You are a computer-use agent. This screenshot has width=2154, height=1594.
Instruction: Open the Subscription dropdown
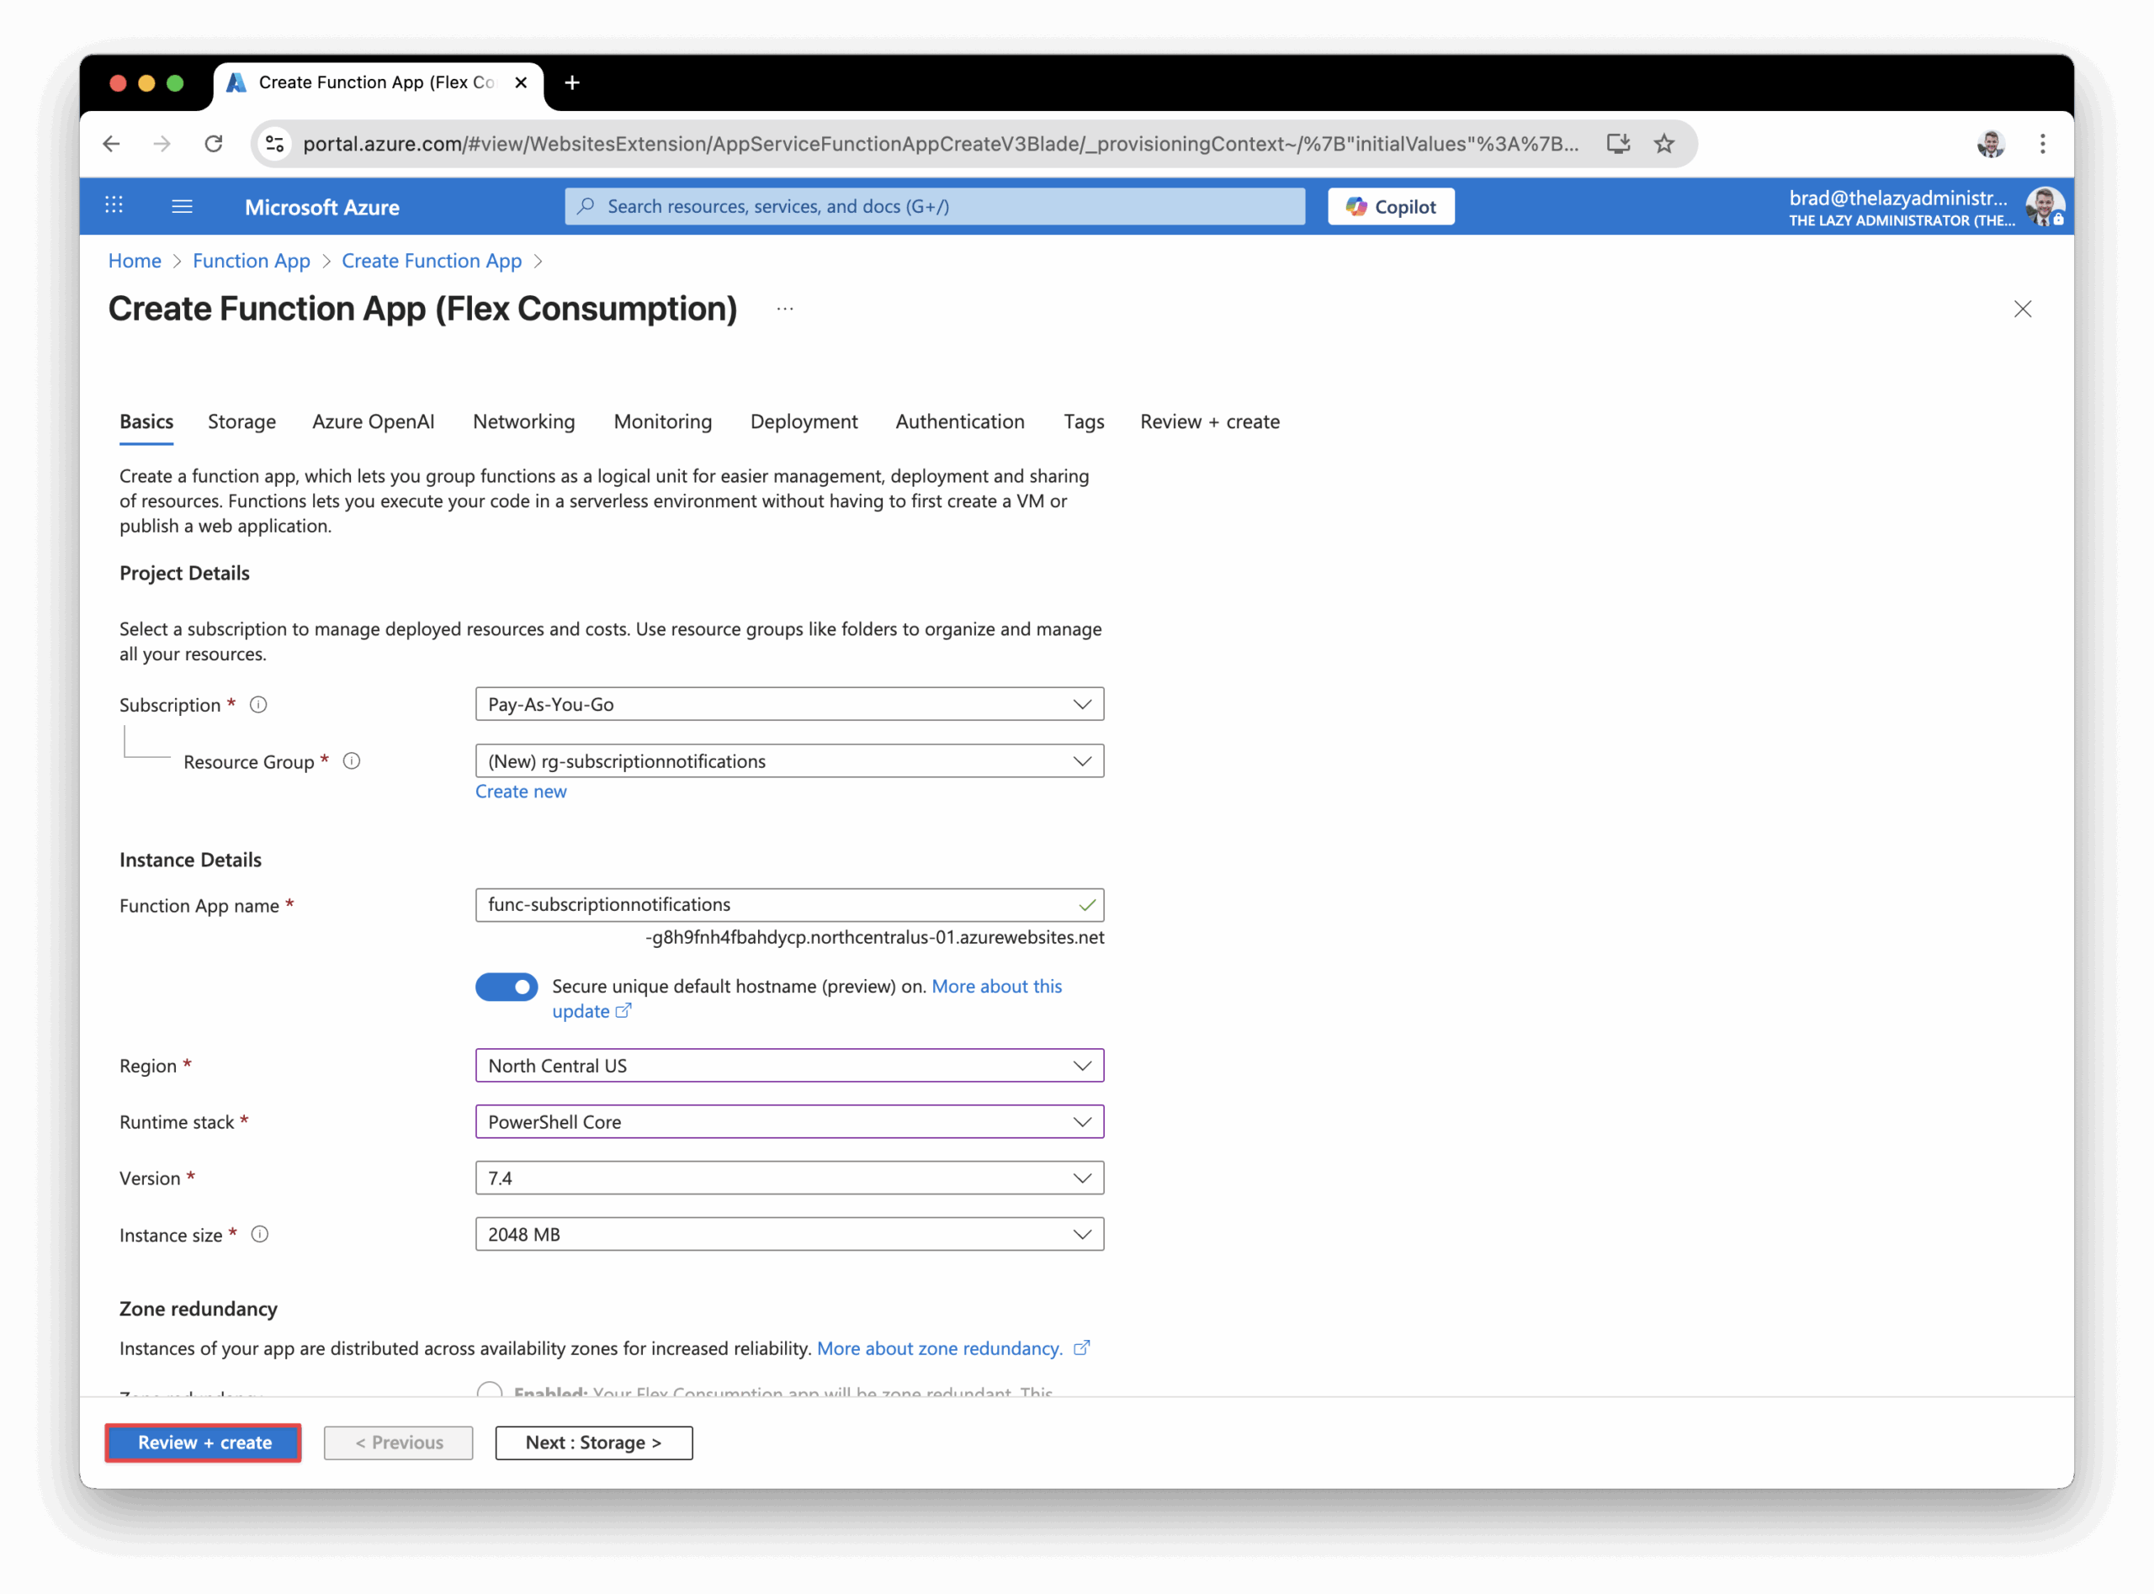click(x=788, y=704)
